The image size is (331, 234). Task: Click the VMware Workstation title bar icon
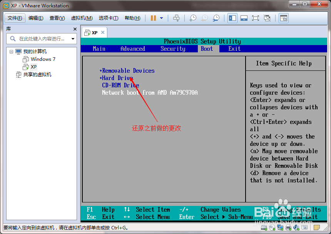click(6, 5)
